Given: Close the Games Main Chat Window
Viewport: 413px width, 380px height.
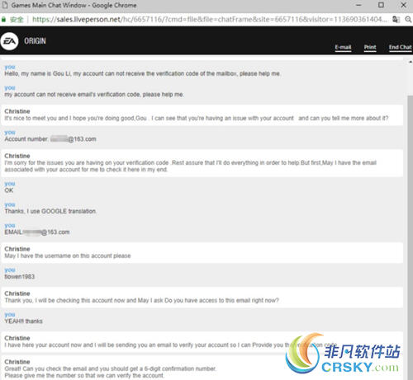Looking at the screenshot, I should click(x=404, y=5).
